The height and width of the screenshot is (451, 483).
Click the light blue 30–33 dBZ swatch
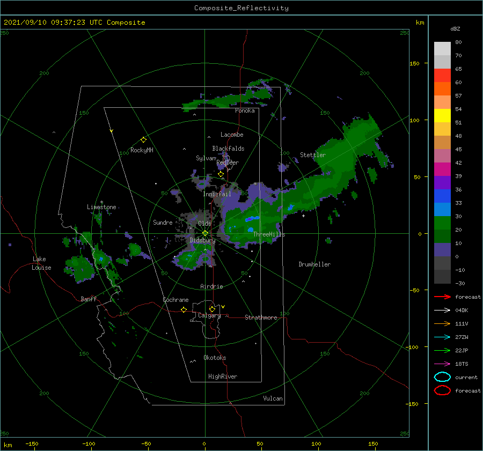click(x=442, y=210)
